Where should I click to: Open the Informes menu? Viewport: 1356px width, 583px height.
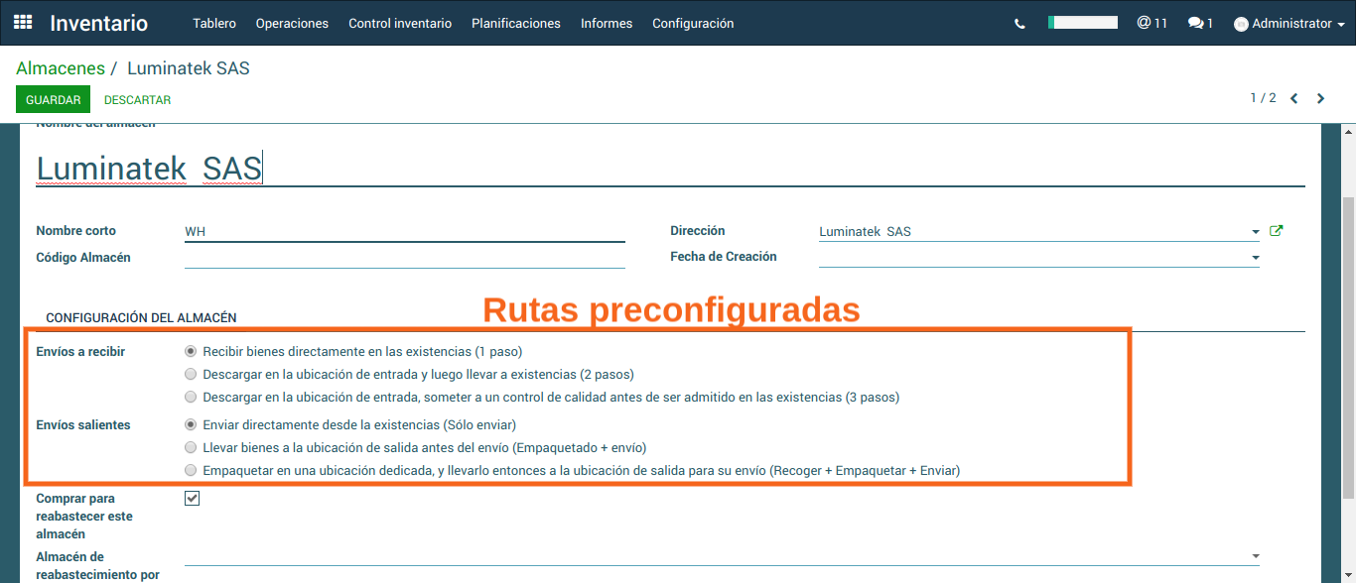(x=607, y=23)
